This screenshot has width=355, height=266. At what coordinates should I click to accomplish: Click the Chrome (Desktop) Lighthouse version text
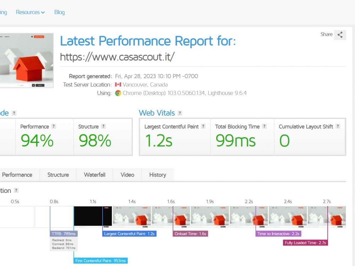pyautogui.click(x=185, y=93)
